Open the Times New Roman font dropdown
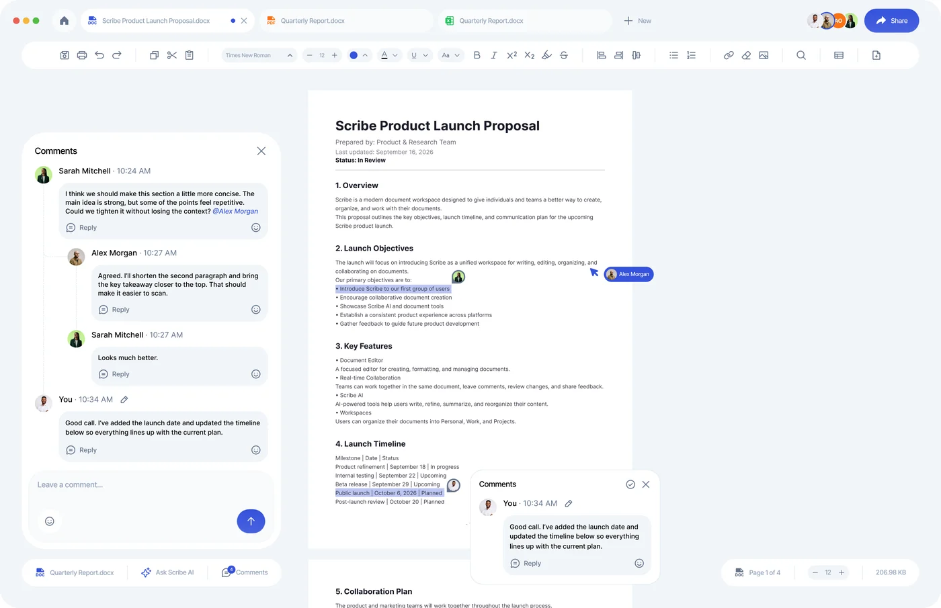Viewport: 941px width, 608px height. [x=259, y=55]
